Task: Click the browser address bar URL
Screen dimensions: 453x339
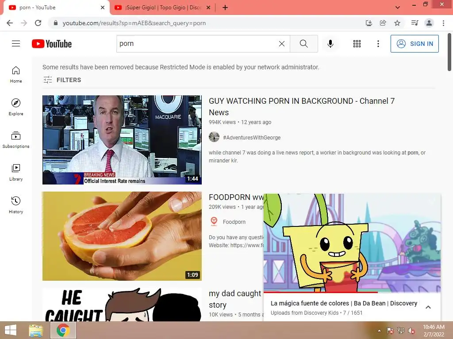Action: pos(134,23)
